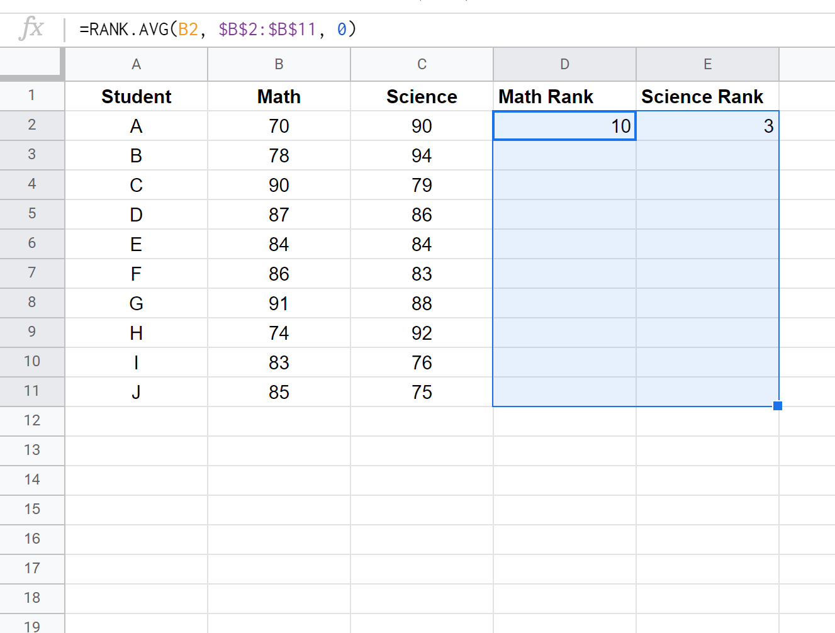Select student D's Math score 87
The width and height of the screenshot is (835, 633).
point(279,215)
